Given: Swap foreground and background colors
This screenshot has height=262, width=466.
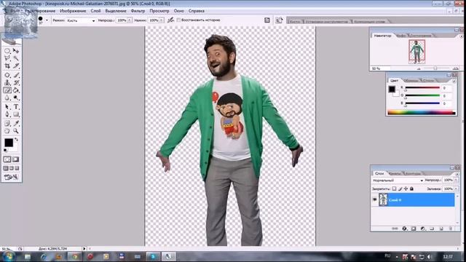Looking at the screenshot, I should coord(16,139).
